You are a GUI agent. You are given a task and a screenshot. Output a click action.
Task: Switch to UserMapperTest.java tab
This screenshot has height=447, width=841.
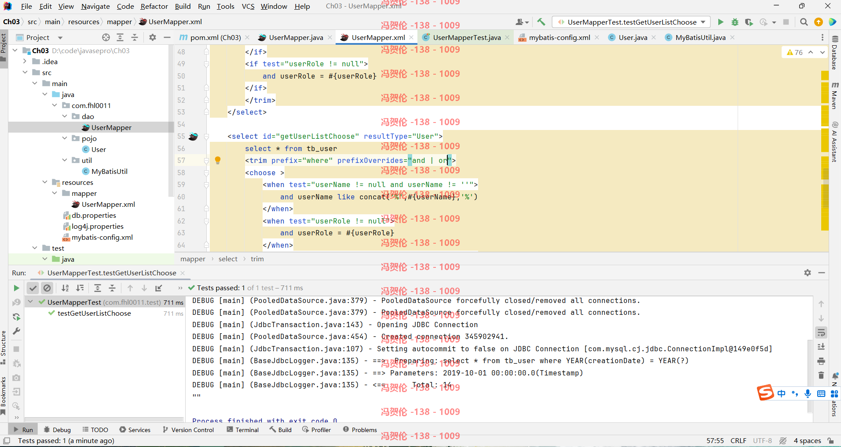[467, 37]
